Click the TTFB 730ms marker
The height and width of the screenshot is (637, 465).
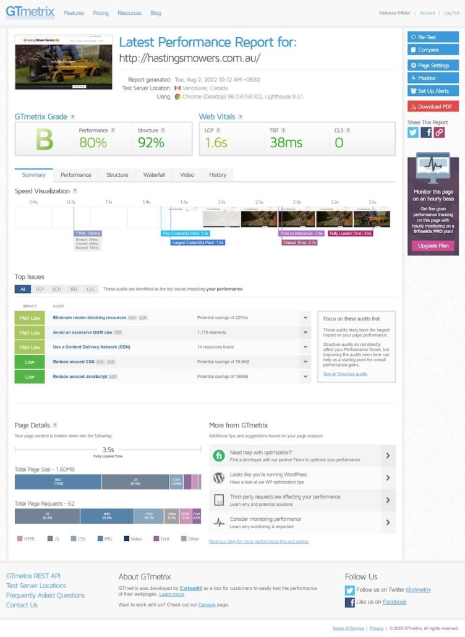point(88,234)
